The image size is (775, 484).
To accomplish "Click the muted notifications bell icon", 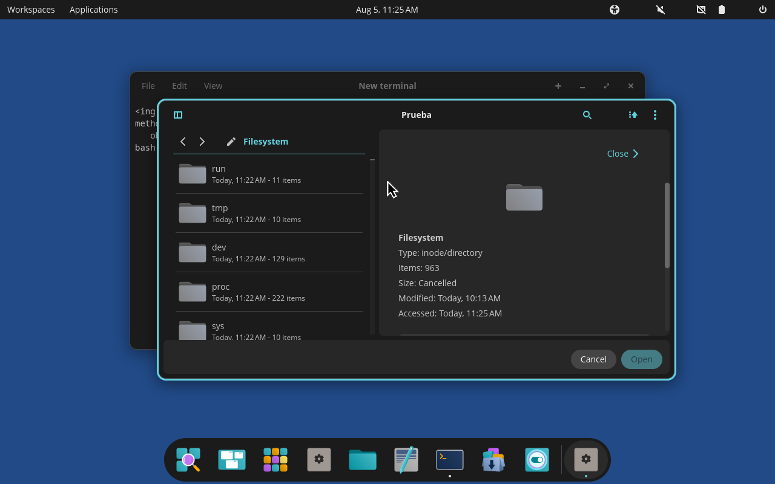I will (x=661, y=10).
